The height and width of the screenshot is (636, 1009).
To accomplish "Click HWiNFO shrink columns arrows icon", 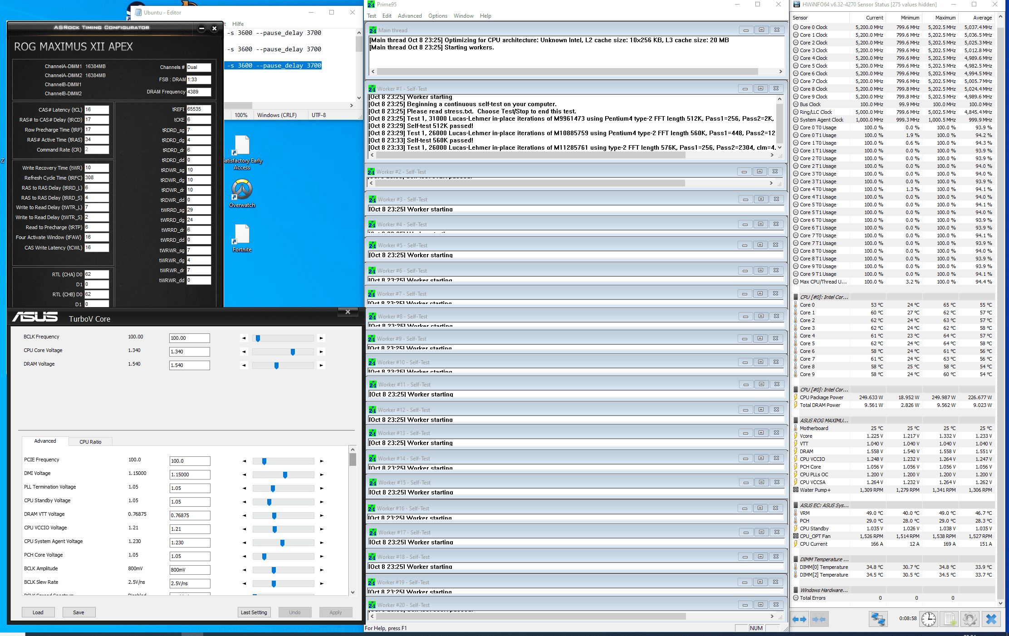I will click(819, 619).
